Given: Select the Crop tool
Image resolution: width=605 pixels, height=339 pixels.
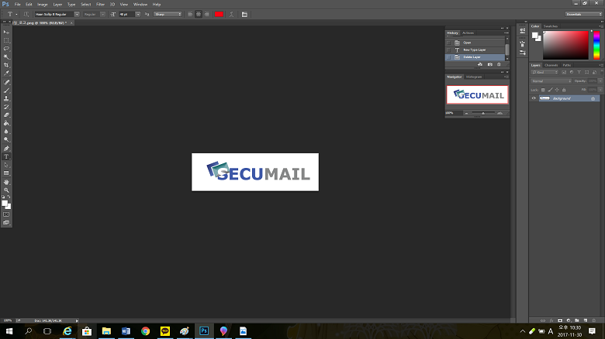Looking at the screenshot, I should coord(6,65).
